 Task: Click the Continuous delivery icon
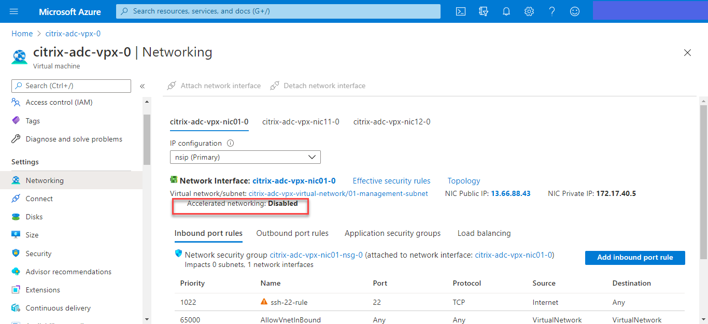click(x=16, y=308)
